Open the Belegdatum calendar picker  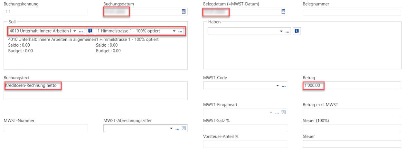tap(283, 12)
